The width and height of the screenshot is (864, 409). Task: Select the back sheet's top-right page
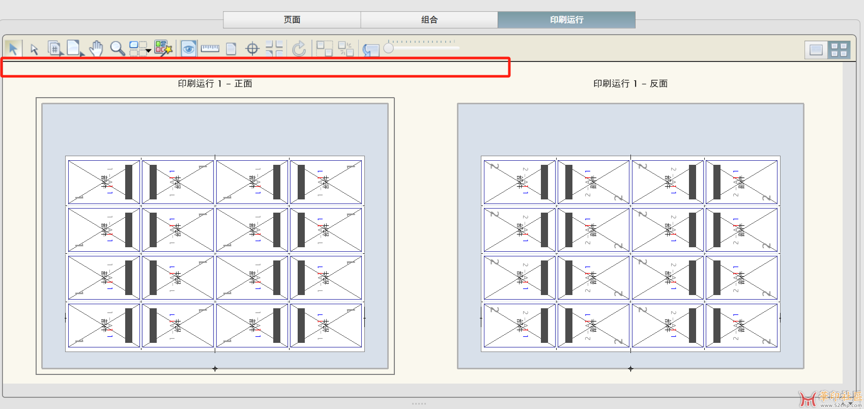click(741, 182)
